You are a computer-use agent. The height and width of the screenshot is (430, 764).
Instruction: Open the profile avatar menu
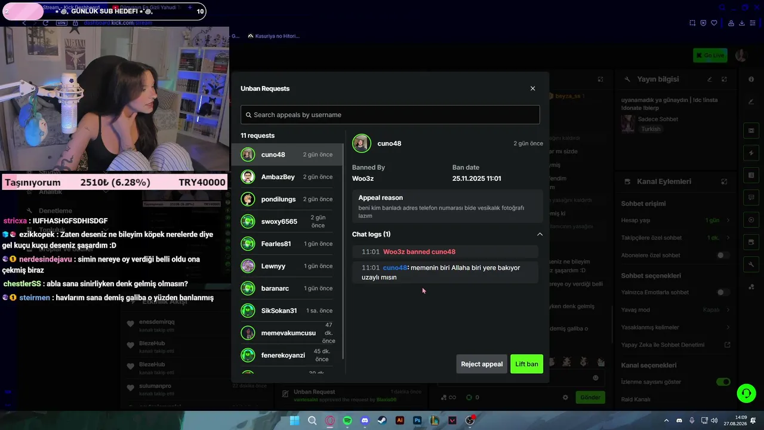(x=741, y=56)
